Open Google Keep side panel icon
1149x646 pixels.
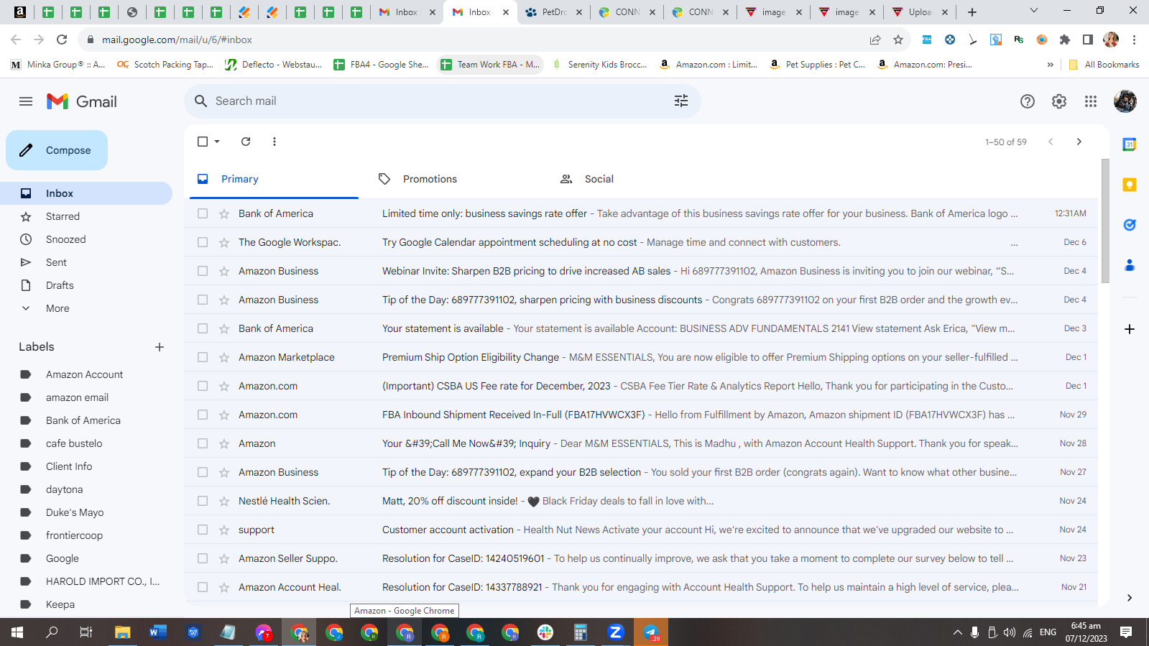tap(1130, 185)
